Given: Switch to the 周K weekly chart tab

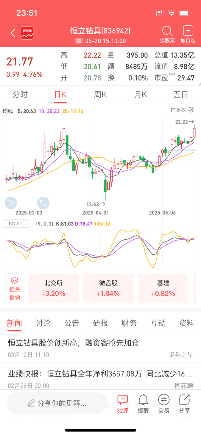Looking at the screenshot, I should (x=100, y=94).
